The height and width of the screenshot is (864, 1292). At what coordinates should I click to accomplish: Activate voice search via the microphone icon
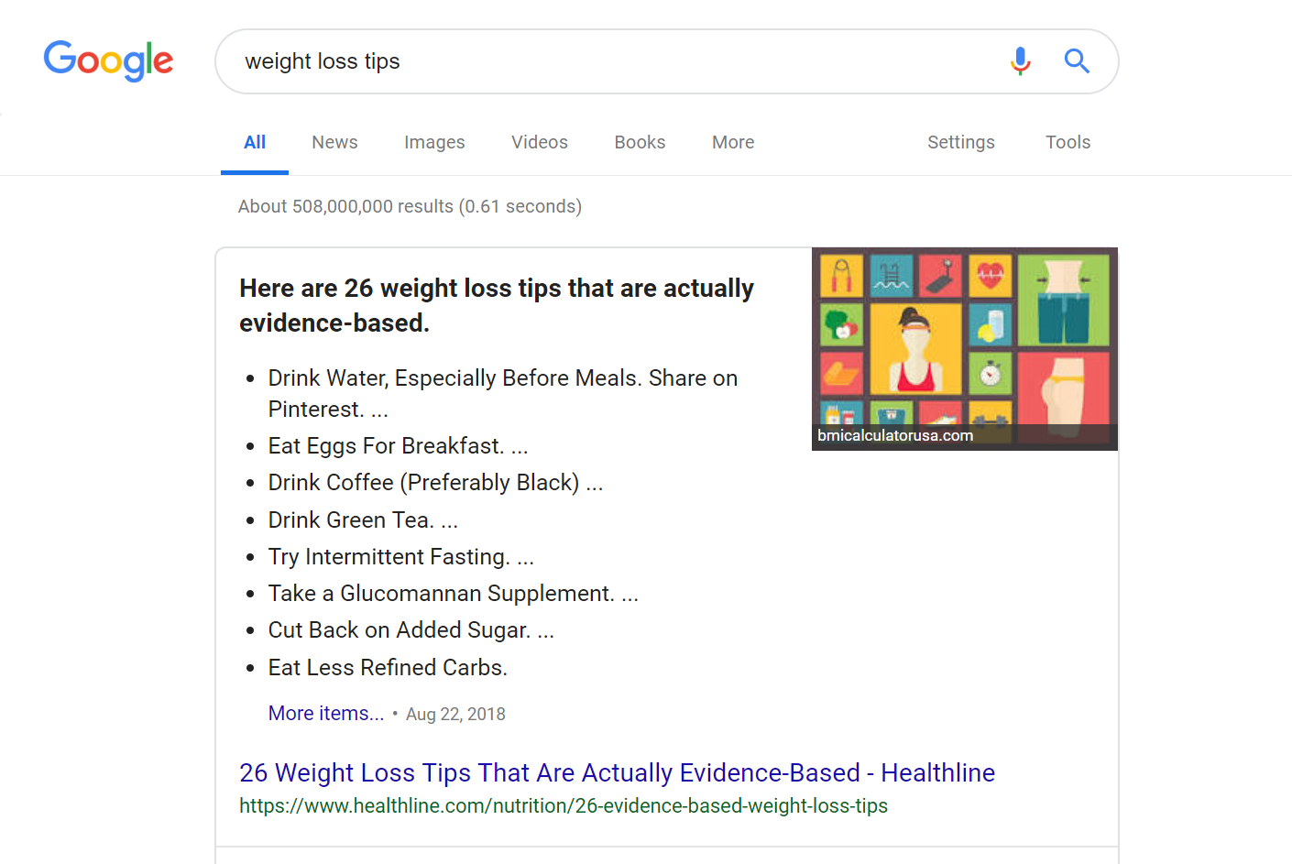pyautogui.click(x=1020, y=61)
